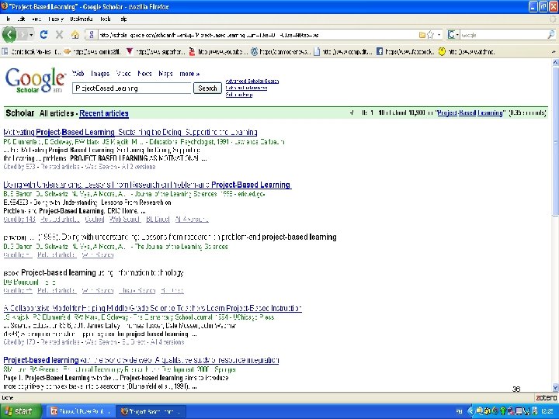Open the View menu

[x=36, y=19]
